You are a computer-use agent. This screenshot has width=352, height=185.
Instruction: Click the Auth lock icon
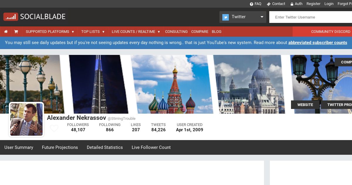292,4
